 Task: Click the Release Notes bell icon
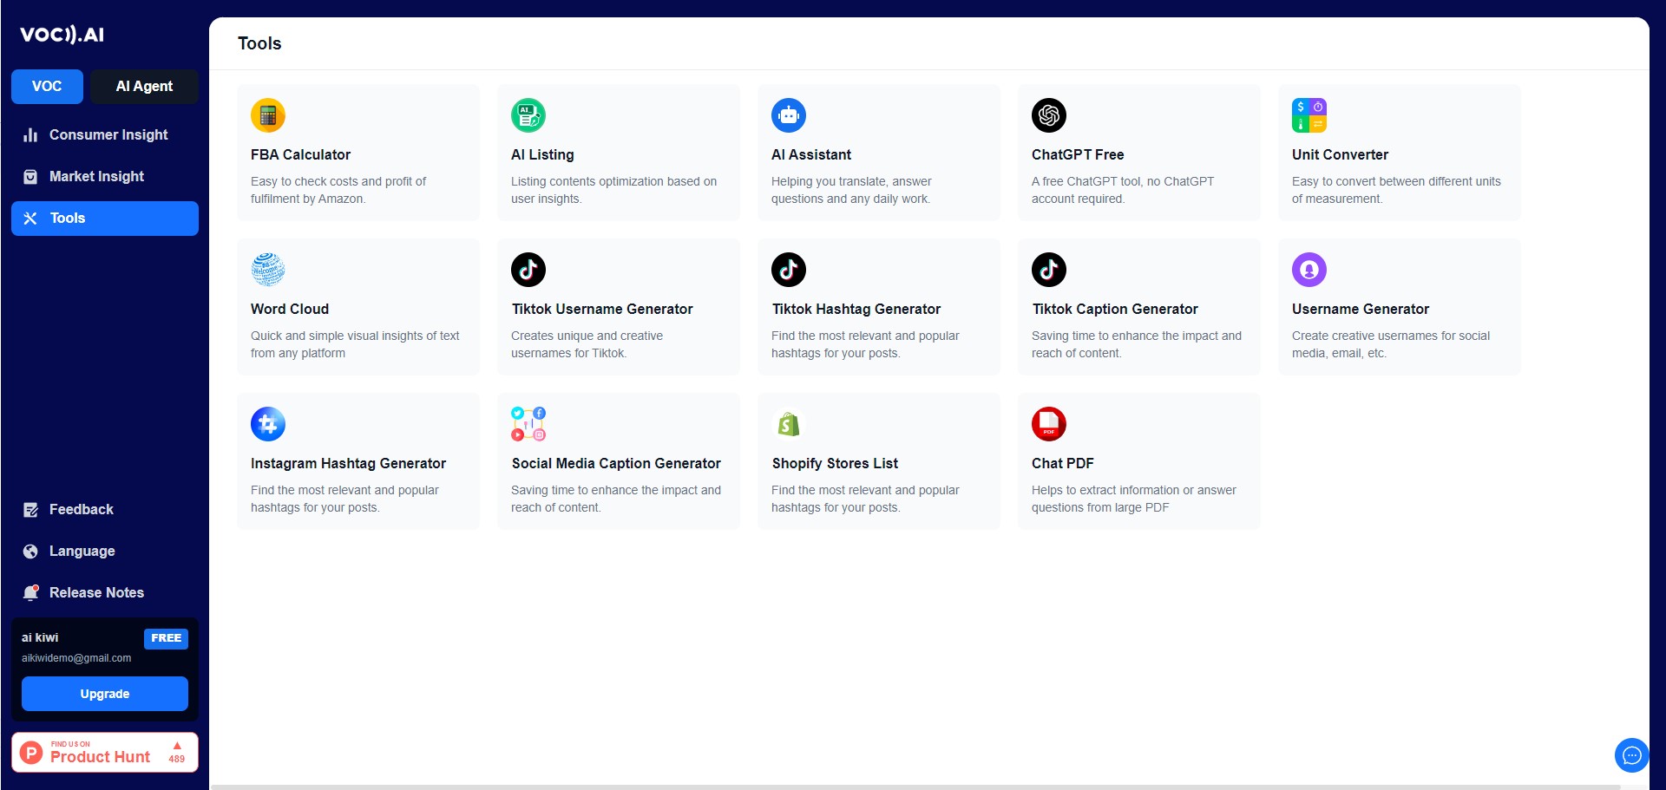point(30,593)
